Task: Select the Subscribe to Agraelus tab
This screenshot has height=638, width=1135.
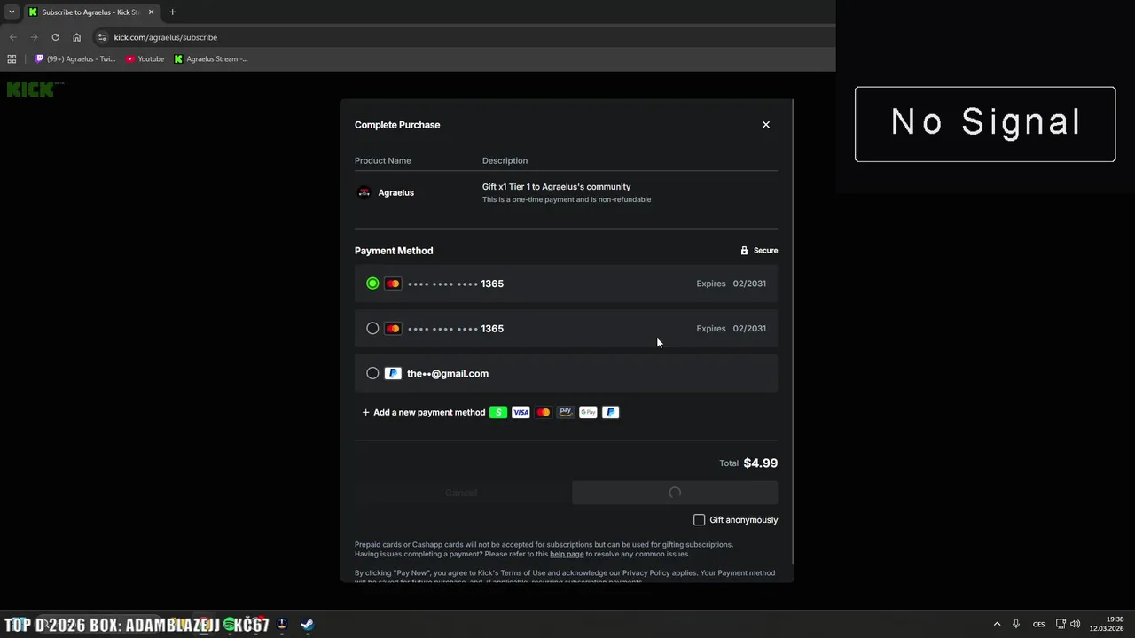Action: click(90, 12)
